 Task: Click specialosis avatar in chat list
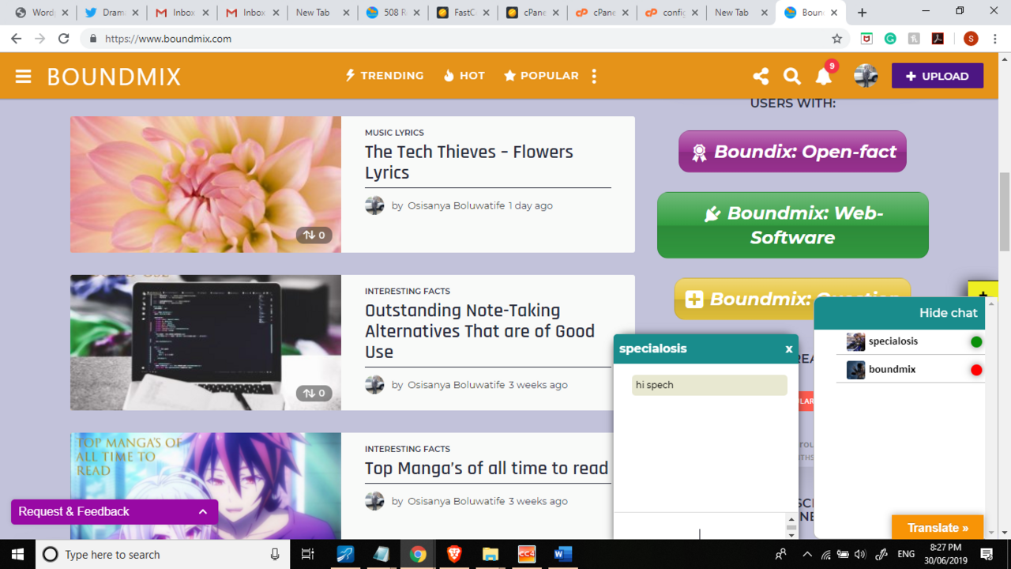tap(855, 341)
